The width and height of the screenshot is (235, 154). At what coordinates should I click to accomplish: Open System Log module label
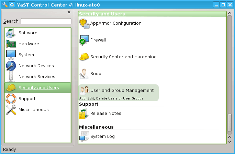102,137
